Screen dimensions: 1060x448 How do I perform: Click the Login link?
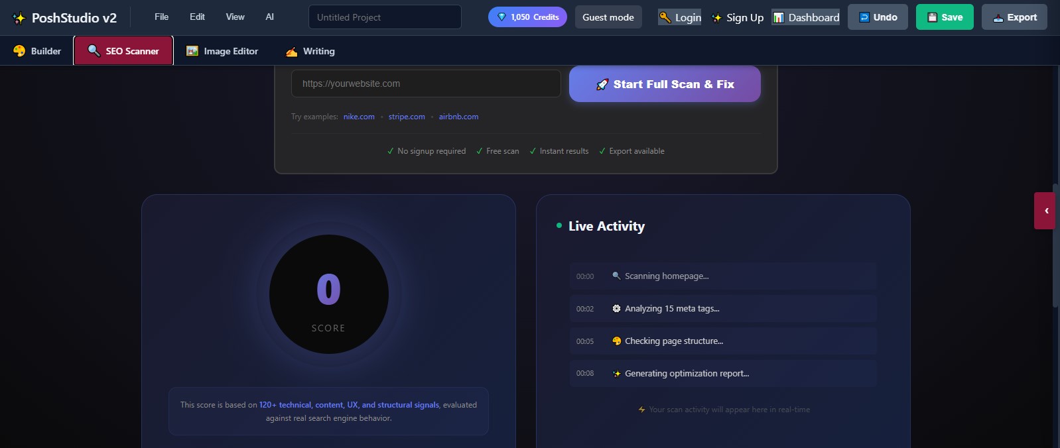click(x=679, y=17)
